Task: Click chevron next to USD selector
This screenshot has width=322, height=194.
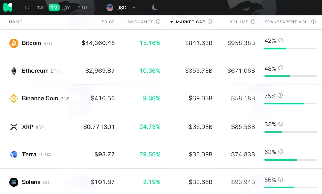Action: pos(134,8)
